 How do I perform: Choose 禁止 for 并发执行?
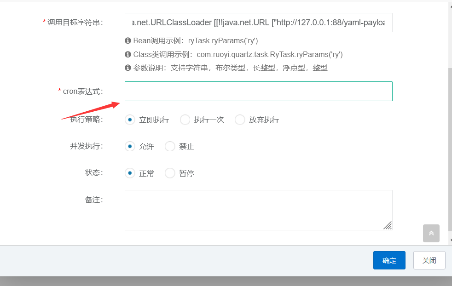click(x=170, y=146)
